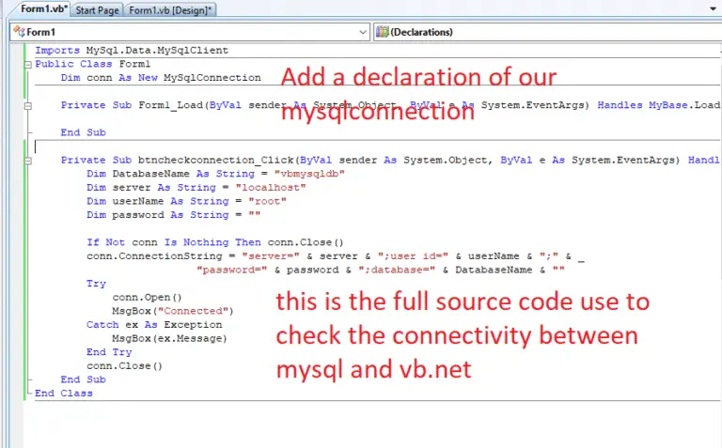Switch to the Form1.vb tab
Viewport: 722px width, 448px height.
pyautogui.click(x=42, y=8)
